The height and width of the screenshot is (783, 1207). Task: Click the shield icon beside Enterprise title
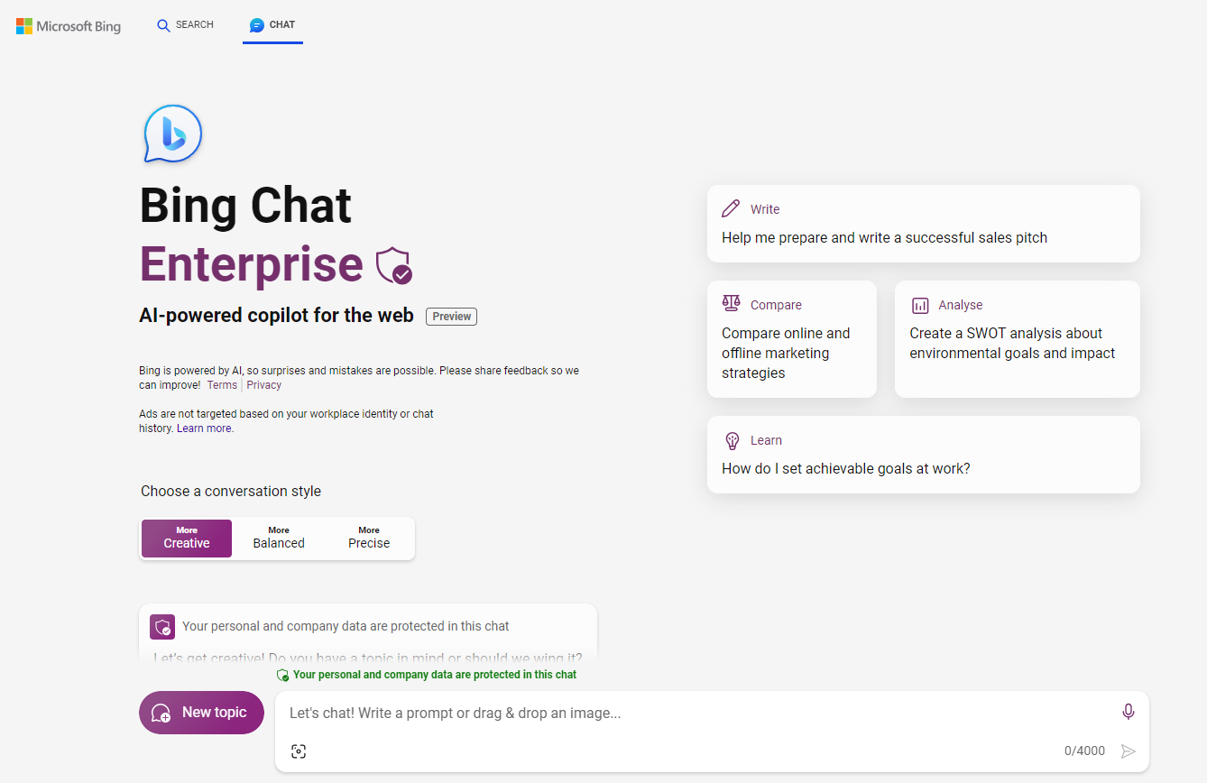pos(394,266)
